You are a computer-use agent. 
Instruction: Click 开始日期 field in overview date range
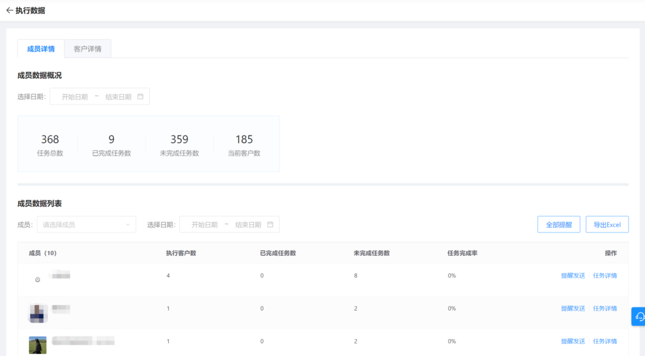point(74,97)
